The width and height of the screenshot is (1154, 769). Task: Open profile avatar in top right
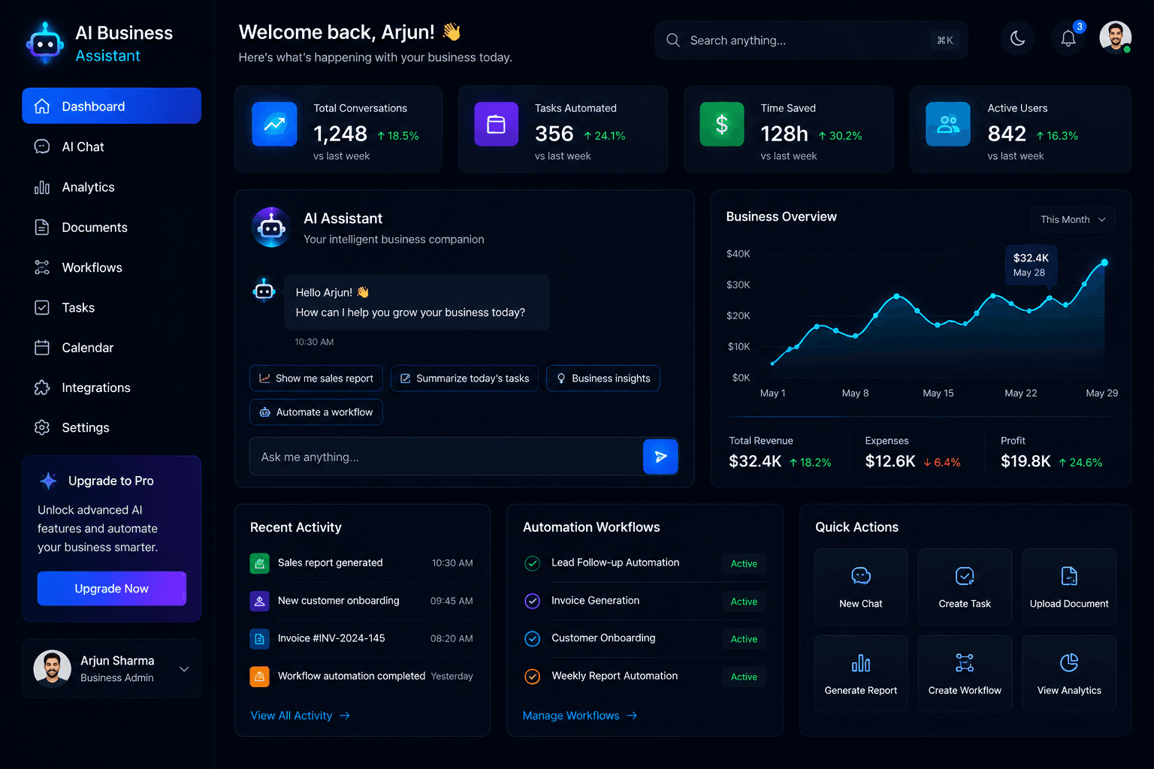(x=1116, y=38)
